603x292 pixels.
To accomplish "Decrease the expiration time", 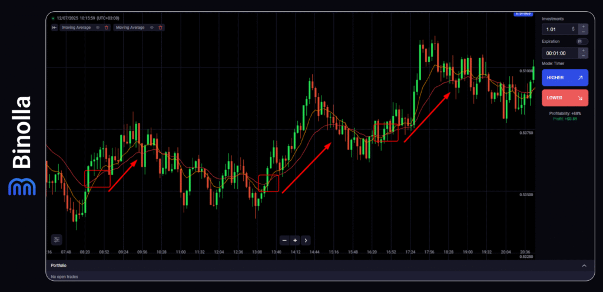I will click(x=583, y=56).
